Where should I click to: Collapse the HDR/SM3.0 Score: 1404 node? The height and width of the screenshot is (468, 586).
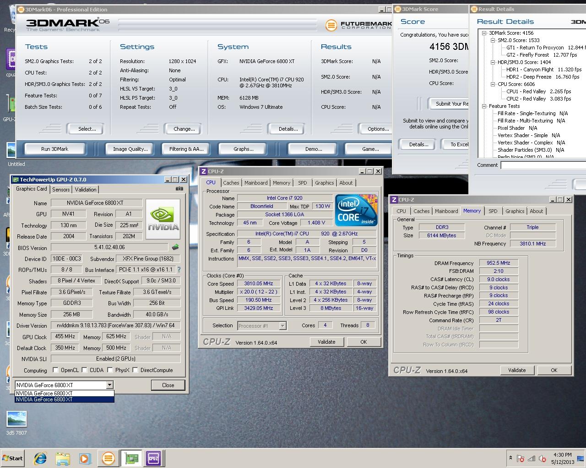[493, 62]
